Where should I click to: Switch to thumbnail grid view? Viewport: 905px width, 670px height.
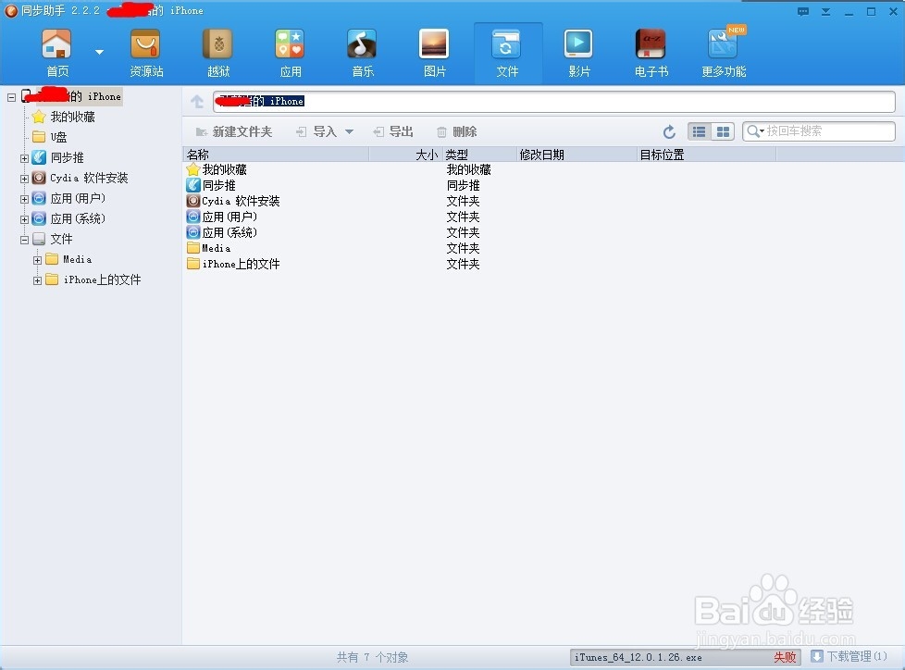(x=723, y=131)
